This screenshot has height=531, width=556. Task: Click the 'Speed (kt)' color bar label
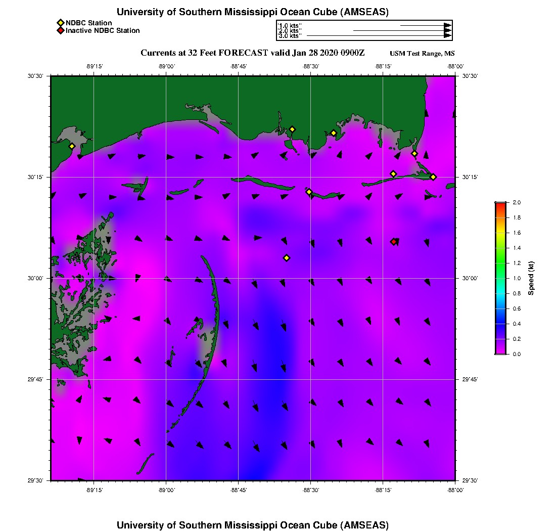[x=531, y=278]
